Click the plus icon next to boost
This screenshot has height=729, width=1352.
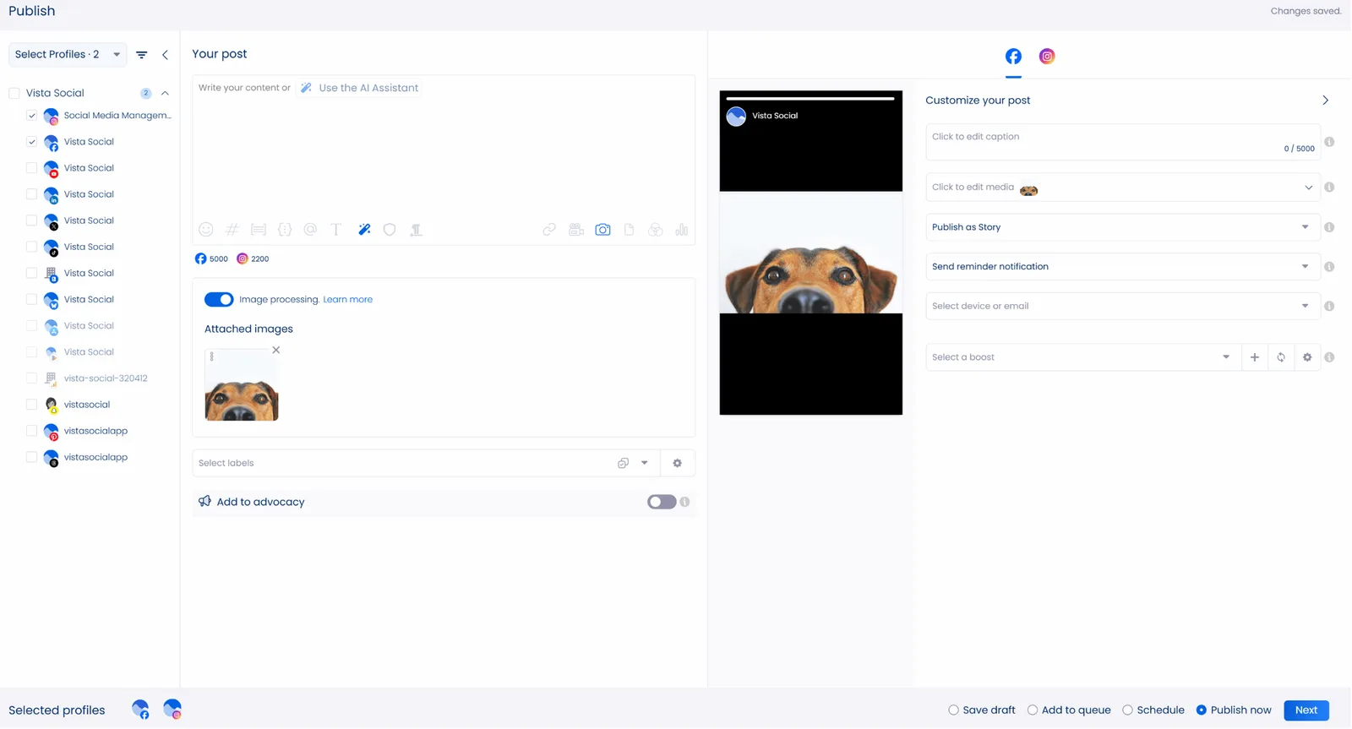click(x=1255, y=357)
